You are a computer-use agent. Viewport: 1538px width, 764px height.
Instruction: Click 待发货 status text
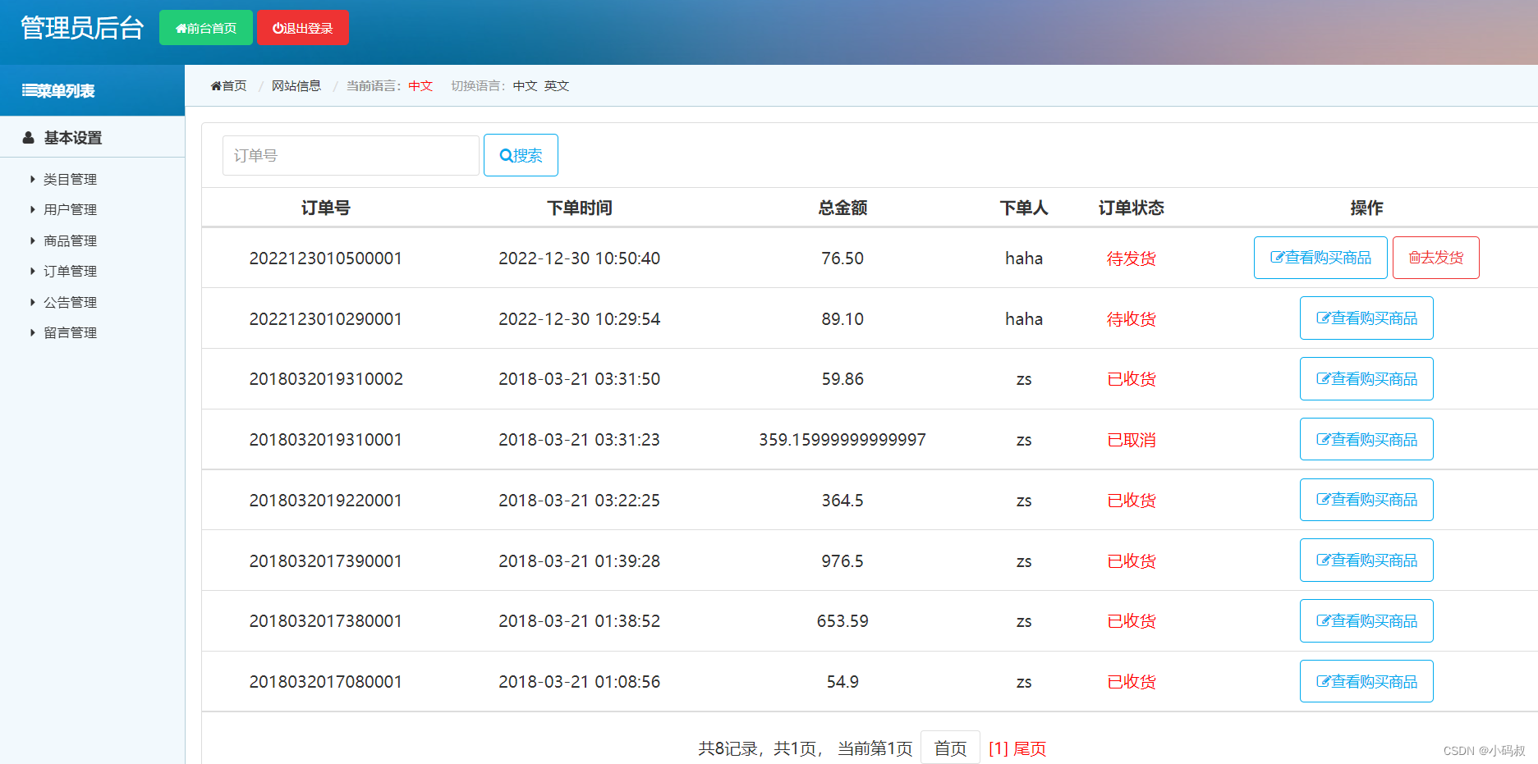(x=1132, y=258)
